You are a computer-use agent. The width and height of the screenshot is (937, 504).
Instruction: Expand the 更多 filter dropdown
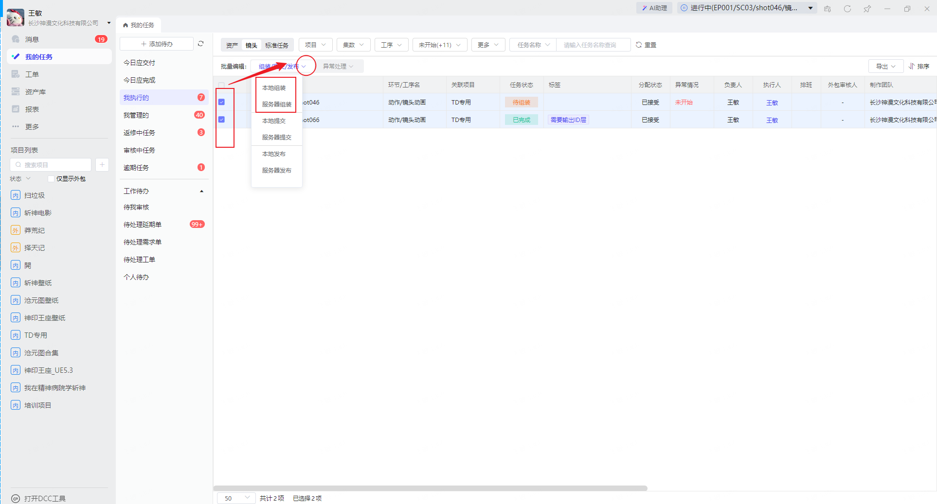point(488,45)
